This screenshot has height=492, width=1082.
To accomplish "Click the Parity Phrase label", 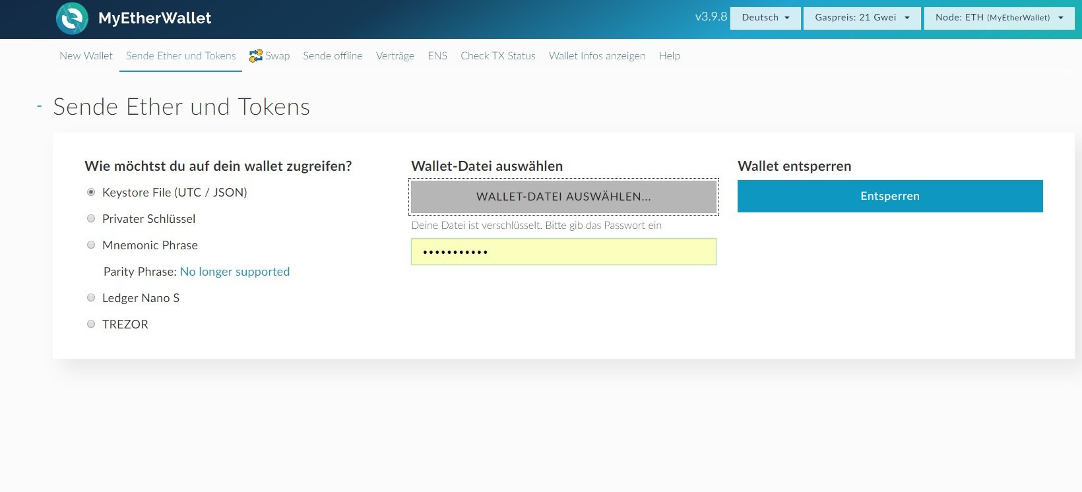I will 140,272.
